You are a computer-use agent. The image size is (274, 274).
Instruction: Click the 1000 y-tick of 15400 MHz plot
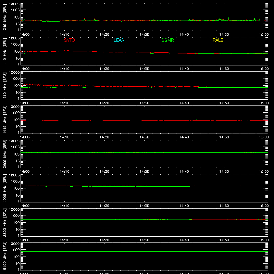[x=15, y=250]
